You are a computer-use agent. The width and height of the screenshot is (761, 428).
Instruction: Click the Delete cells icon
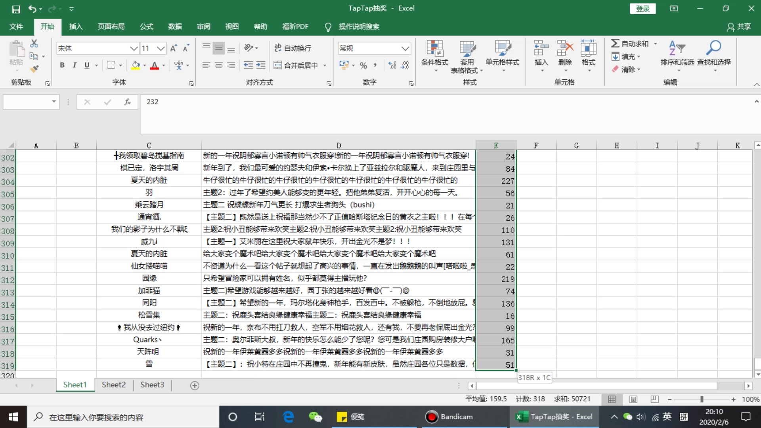[x=565, y=49]
